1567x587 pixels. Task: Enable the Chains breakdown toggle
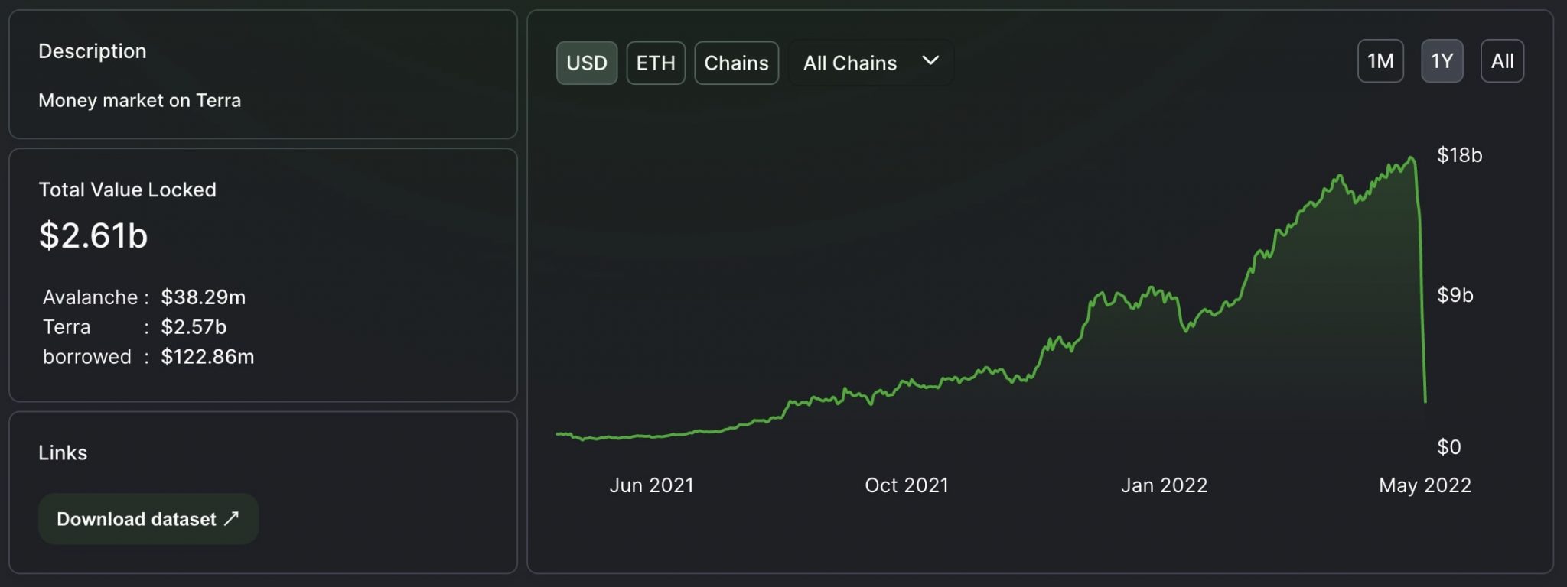[736, 63]
